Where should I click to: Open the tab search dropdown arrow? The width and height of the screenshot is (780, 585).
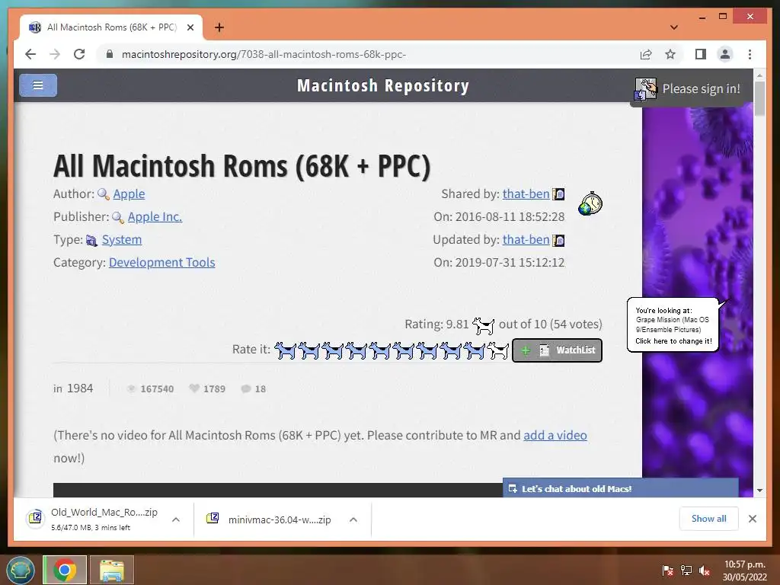(x=674, y=27)
